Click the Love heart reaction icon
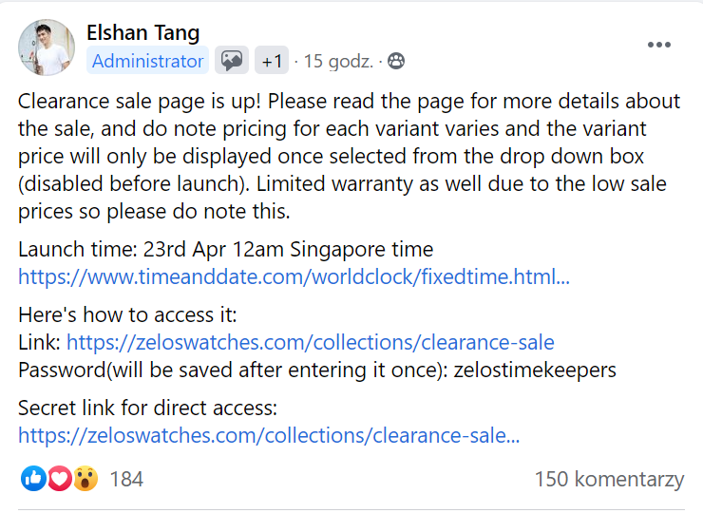This screenshot has height=513, width=703. (x=59, y=479)
